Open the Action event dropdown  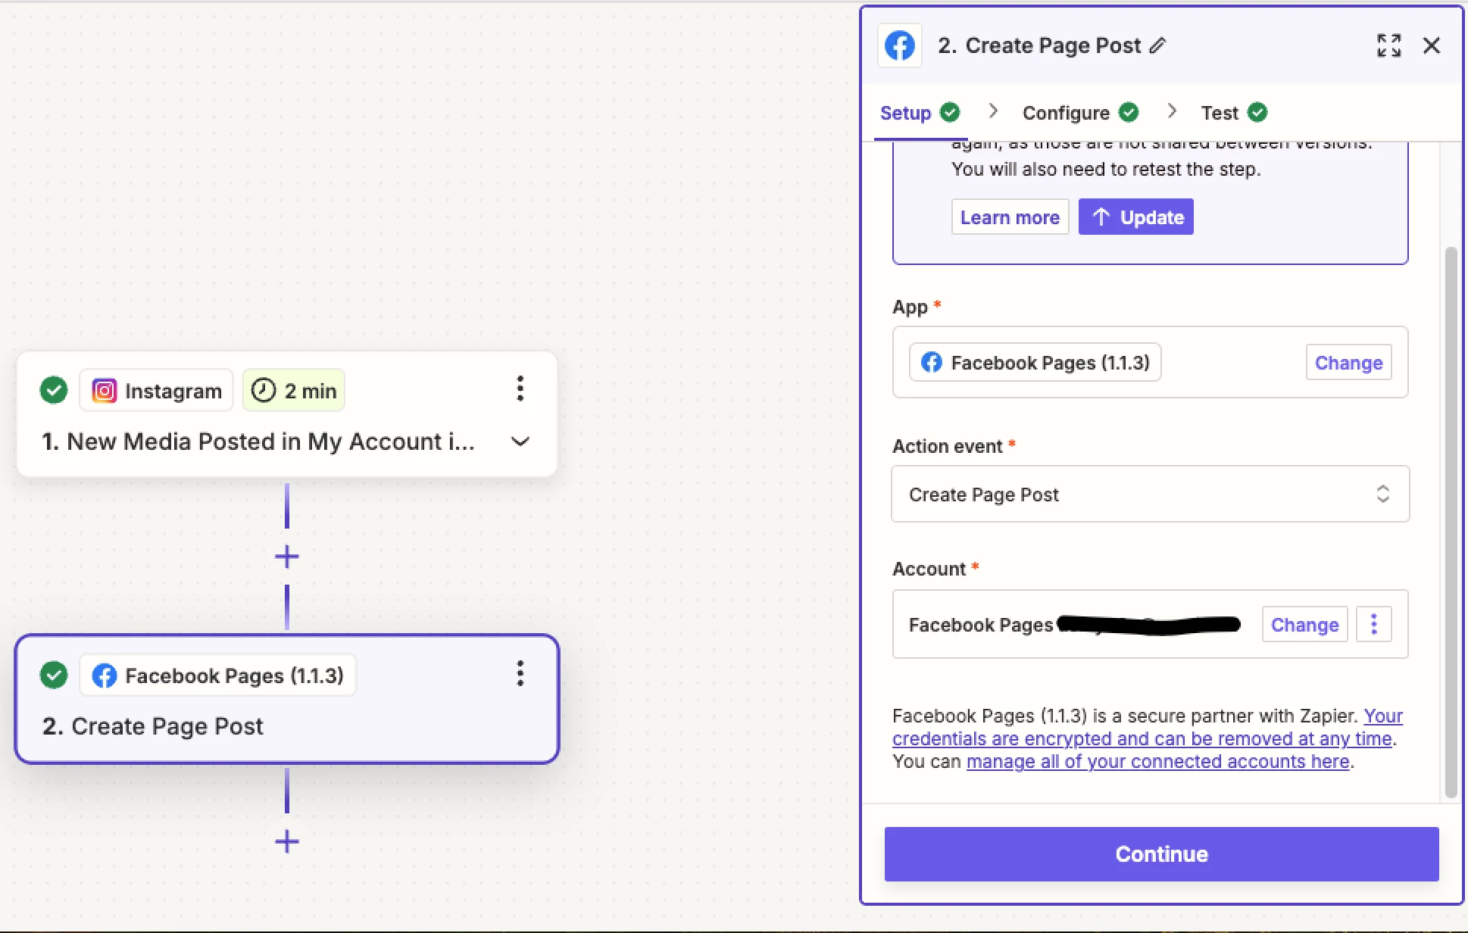(1150, 495)
